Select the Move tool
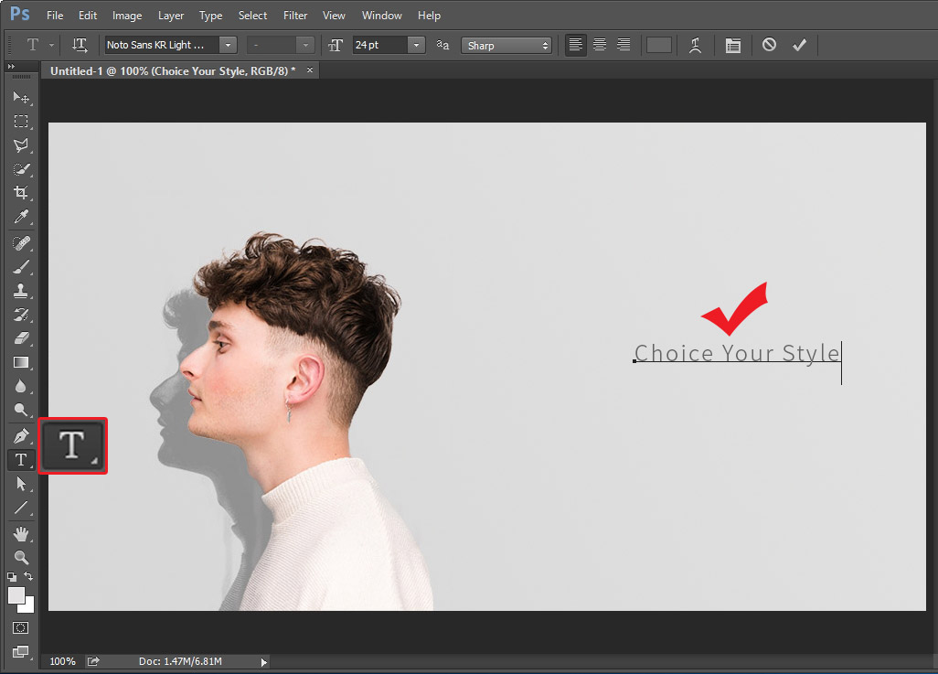This screenshot has height=674, width=938. point(21,97)
